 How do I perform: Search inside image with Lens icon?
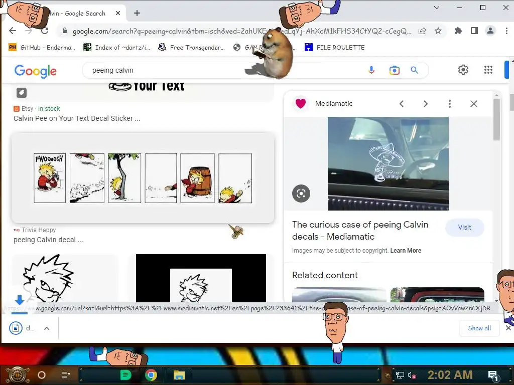coord(301,194)
